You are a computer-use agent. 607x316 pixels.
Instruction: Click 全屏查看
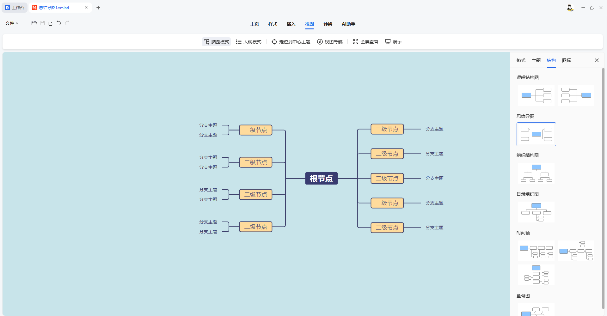tap(366, 42)
